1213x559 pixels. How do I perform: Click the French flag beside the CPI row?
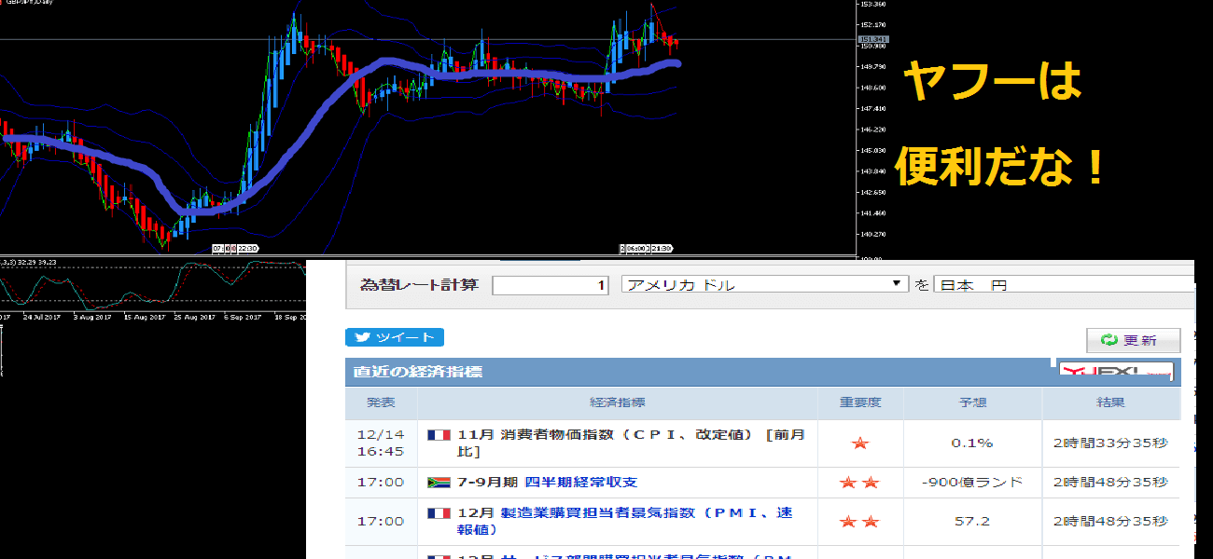tap(439, 435)
